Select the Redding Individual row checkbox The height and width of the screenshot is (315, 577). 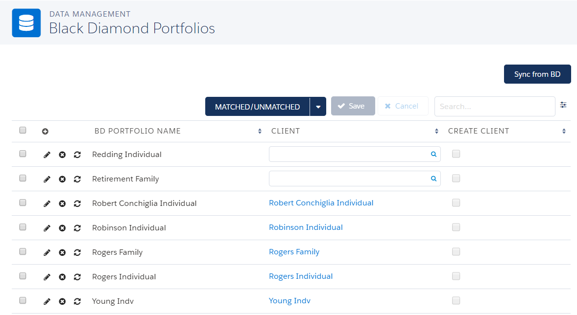click(23, 154)
